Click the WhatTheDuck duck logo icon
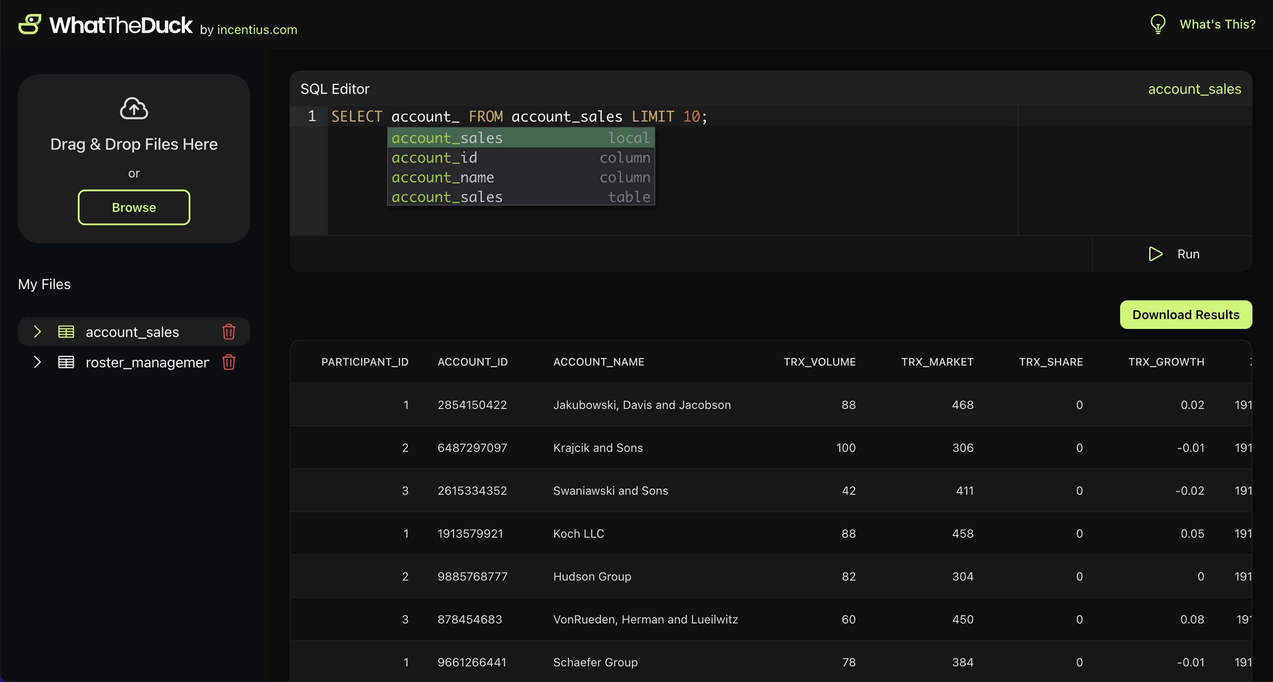 pyautogui.click(x=30, y=24)
